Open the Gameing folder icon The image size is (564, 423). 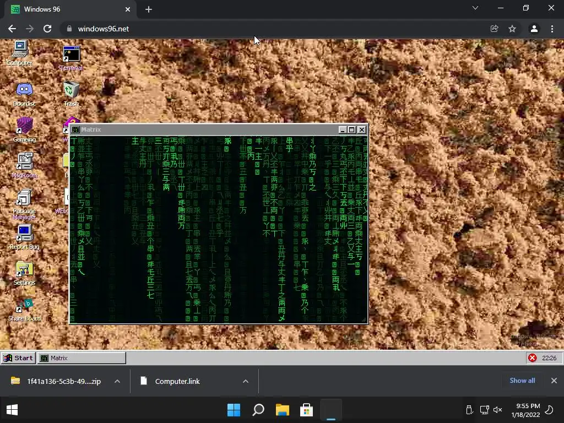click(24, 129)
